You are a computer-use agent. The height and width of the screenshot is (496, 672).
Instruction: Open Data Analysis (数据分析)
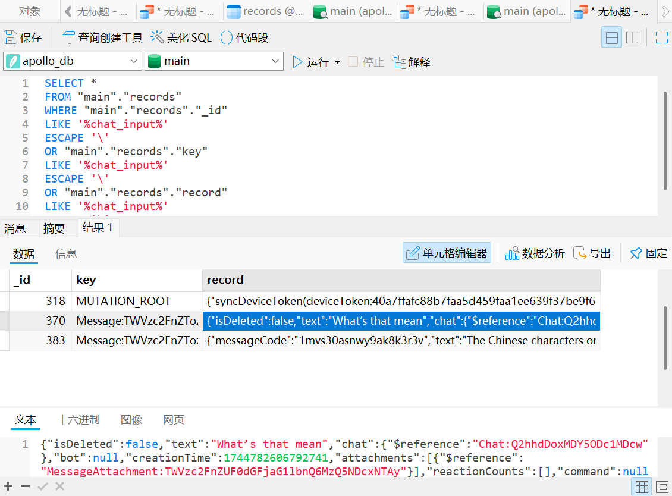point(535,253)
